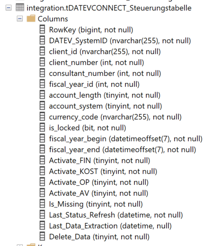Viewport: 211px width, 246px height.
Task: Click the column icon beside currency_code
Action: coord(42,117)
